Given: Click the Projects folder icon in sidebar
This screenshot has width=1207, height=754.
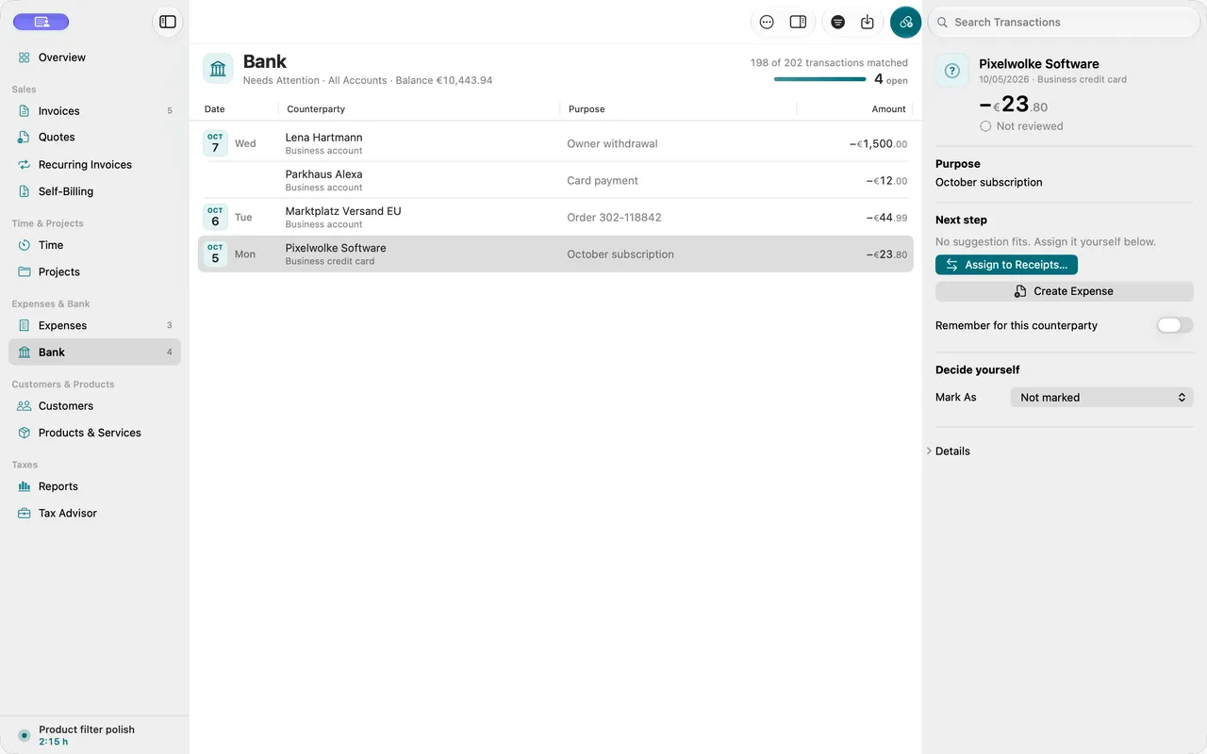Looking at the screenshot, I should 25,272.
